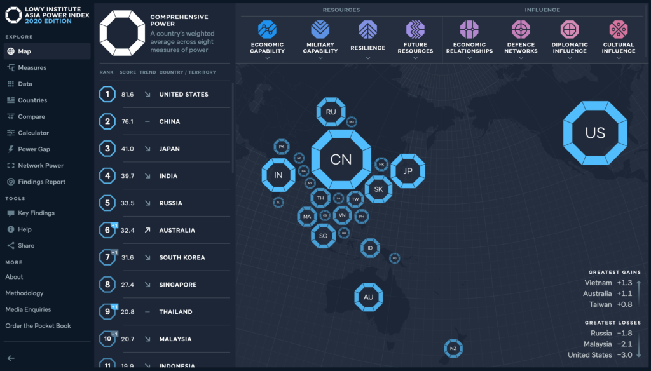Viewport: 651px width, 371px height.
Task: Click the Australia row in the ranking list
Action: [165, 231]
